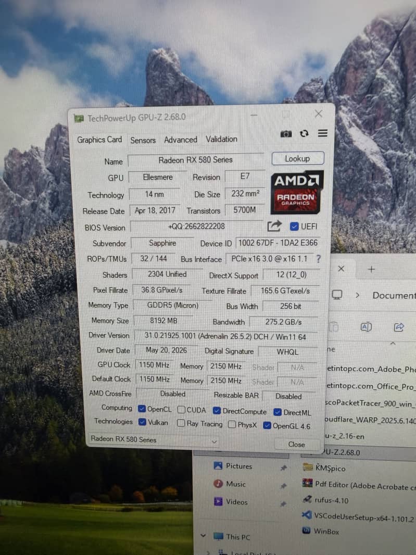Toggle the Vulkan checkbox
The image size is (416, 555).
point(142,422)
